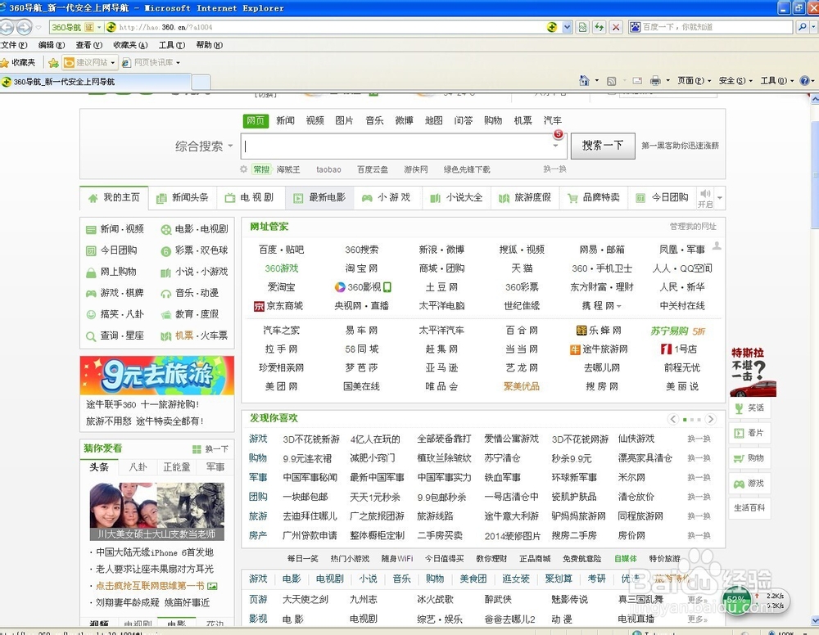Image resolution: width=819 pixels, height=635 pixels.
Task: Open the 综合搜索 search engine dropdown
Action: pos(204,146)
